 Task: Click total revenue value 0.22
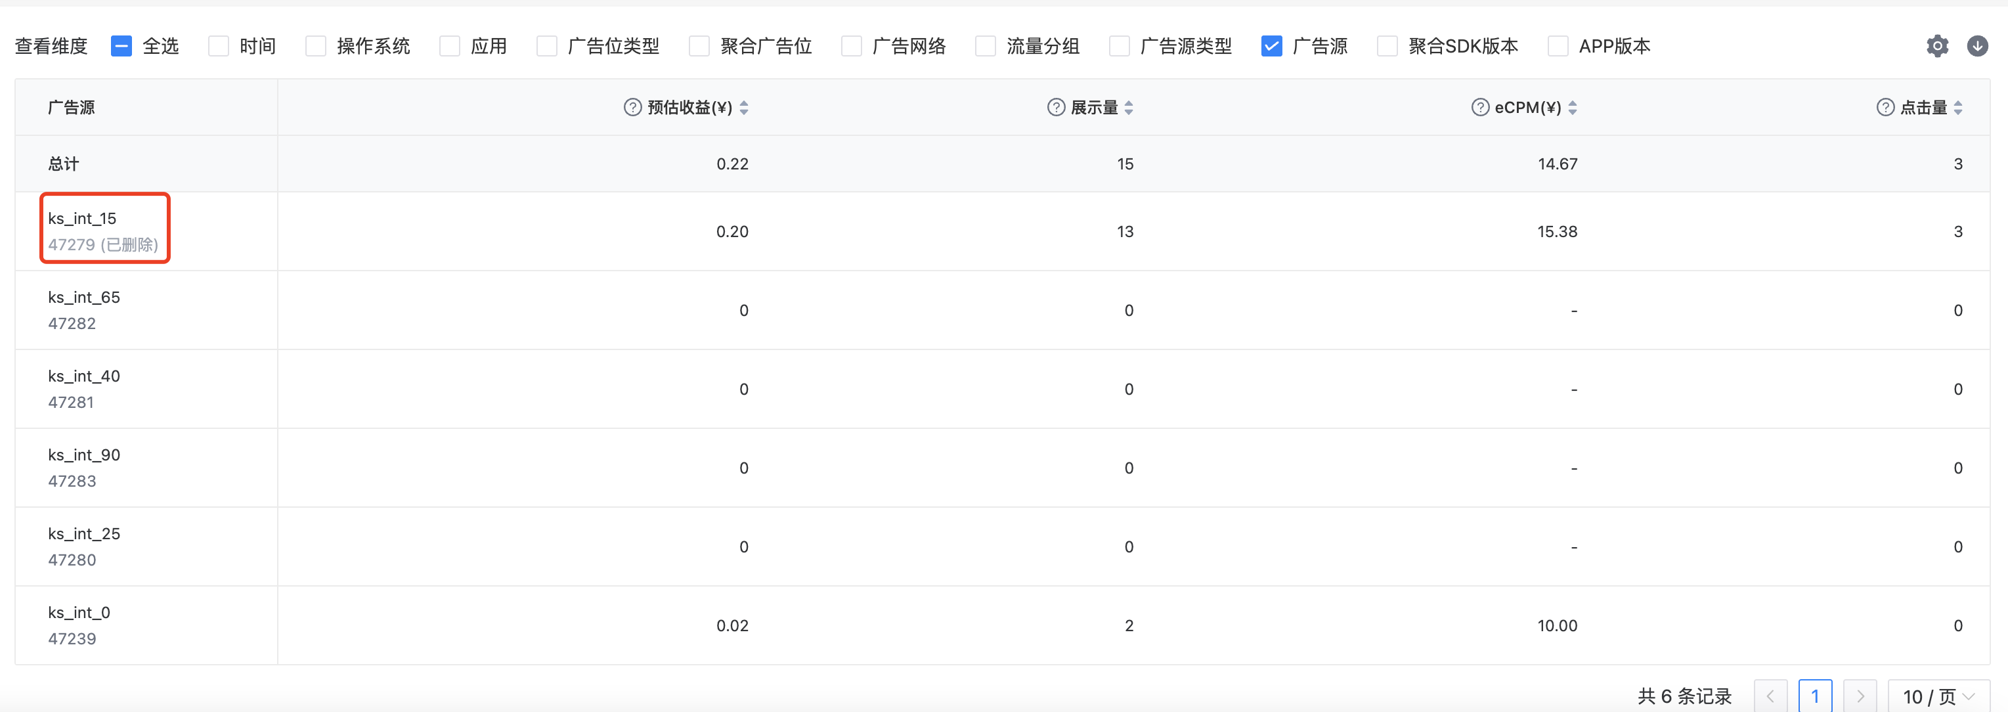pos(733,164)
